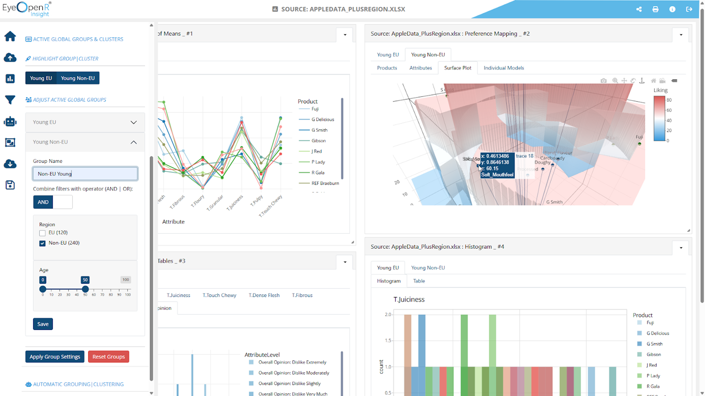Click the Age slider upper handle at 50

click(x=85, y=289)
